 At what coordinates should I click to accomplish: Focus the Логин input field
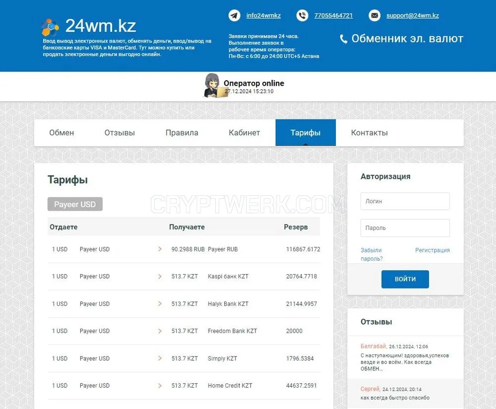click(405, 201)
